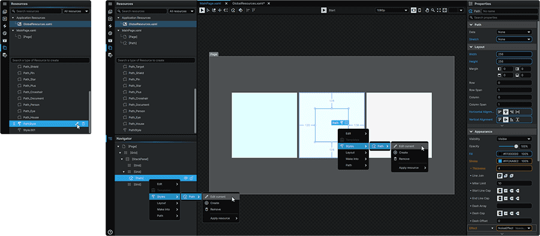540x236 pixels.
Task: Select the zoom magnifier tool in the toolbar
Action: [x=433, y=10]
